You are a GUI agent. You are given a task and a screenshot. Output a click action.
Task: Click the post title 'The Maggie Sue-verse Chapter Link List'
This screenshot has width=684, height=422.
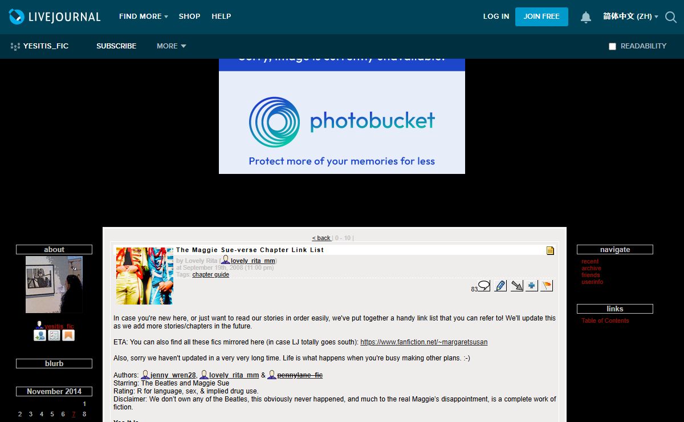[250, 250]
